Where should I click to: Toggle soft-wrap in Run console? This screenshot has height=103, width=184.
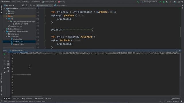[x=8, y=61]
